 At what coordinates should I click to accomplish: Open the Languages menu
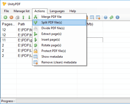coord(57,11)
